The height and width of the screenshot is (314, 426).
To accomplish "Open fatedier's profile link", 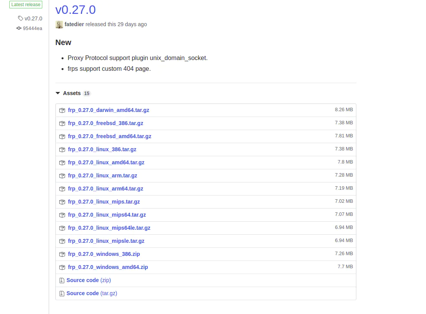I will click(x=74, y=24).
